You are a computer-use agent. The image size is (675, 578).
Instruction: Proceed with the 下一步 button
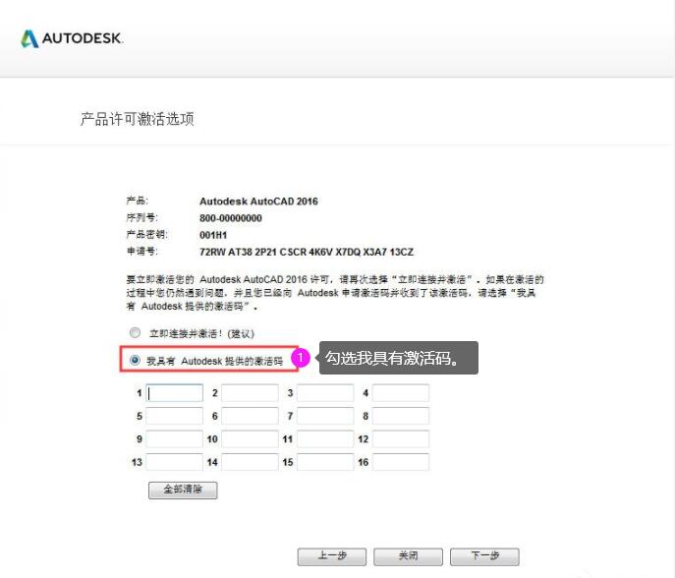[x=484, y=556]
